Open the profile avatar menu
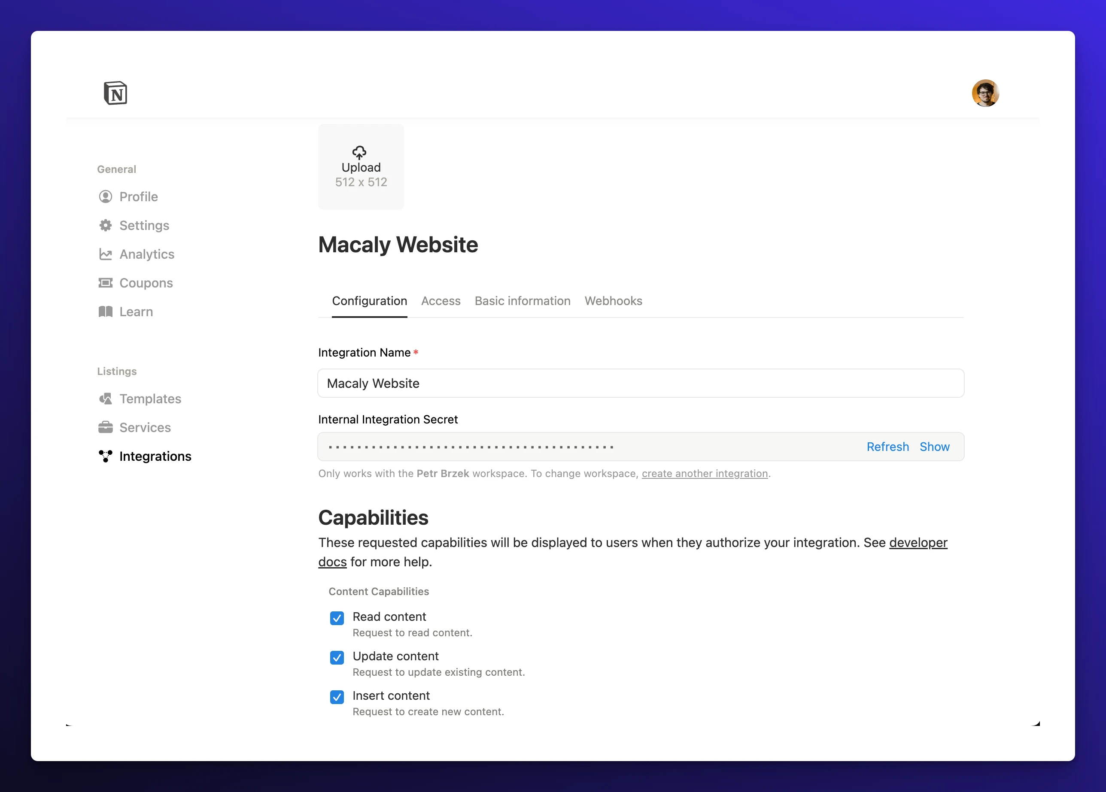The height and width of the screenshot is (792, 1106). pyautogui.click(x=986, y=93)
